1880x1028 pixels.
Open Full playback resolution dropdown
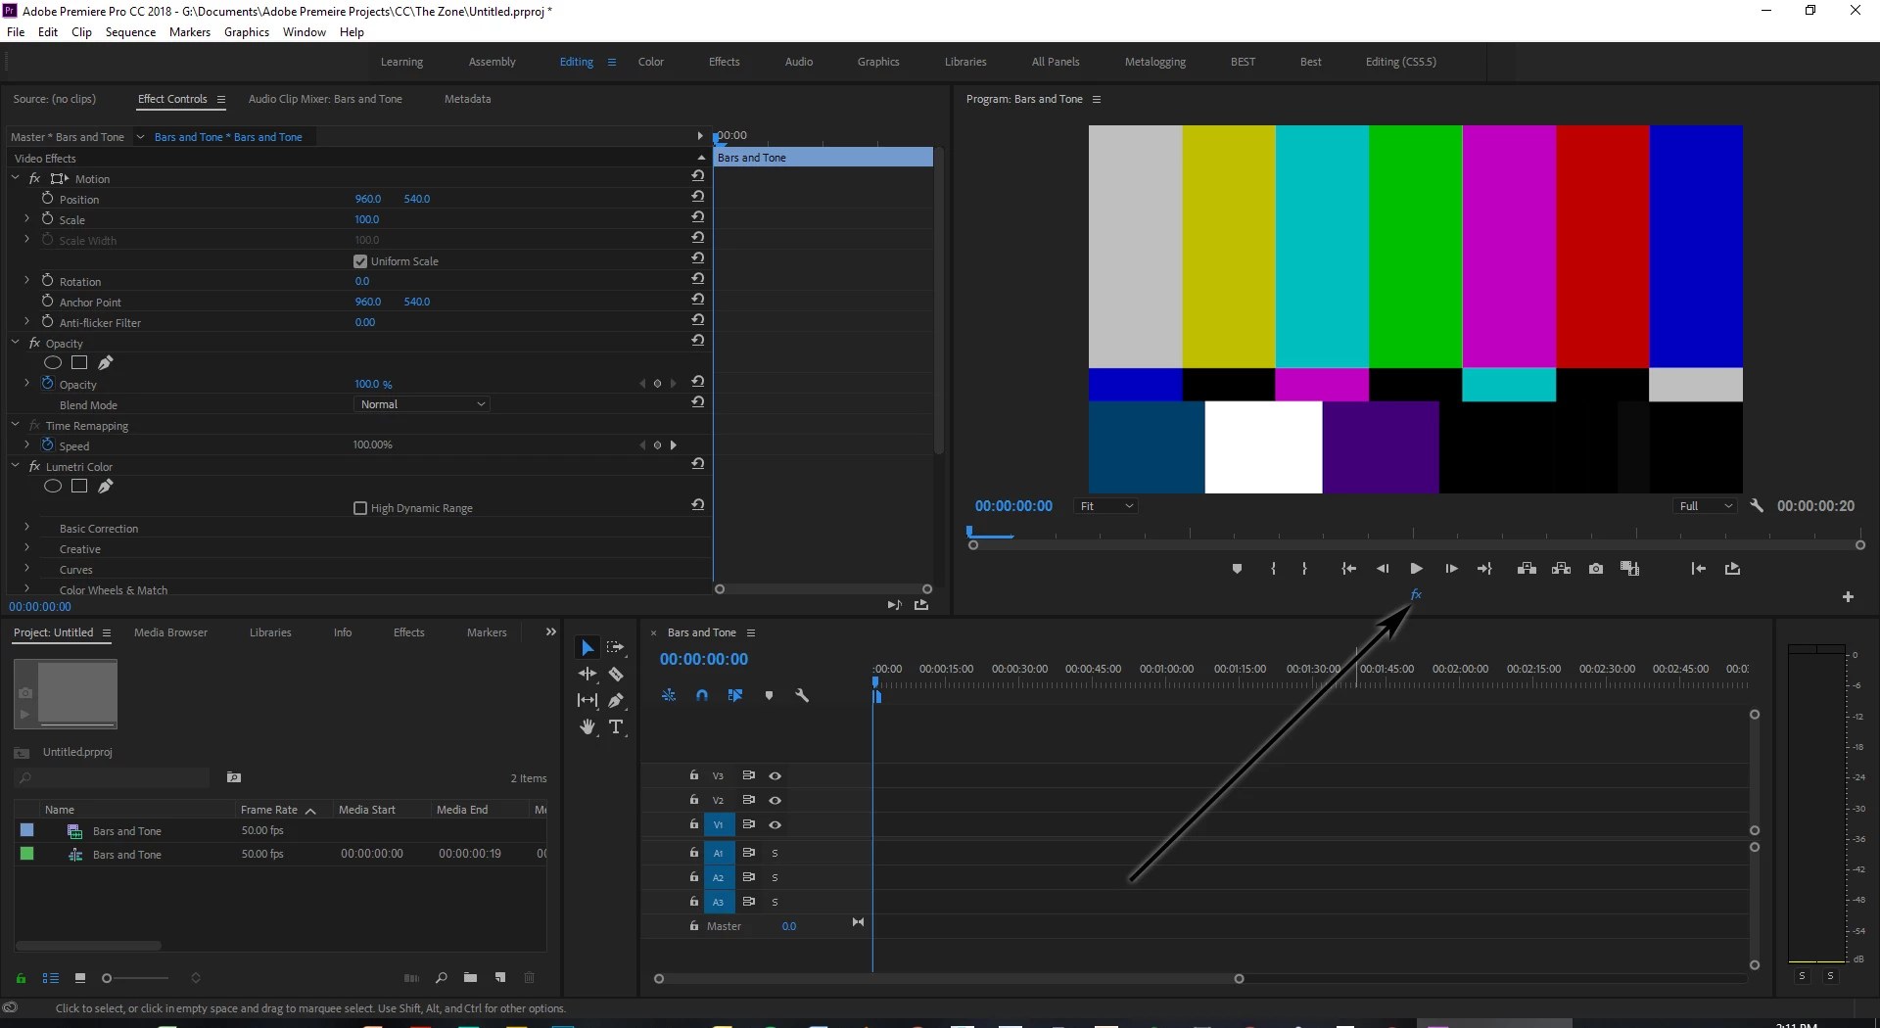click(1706, 506)
